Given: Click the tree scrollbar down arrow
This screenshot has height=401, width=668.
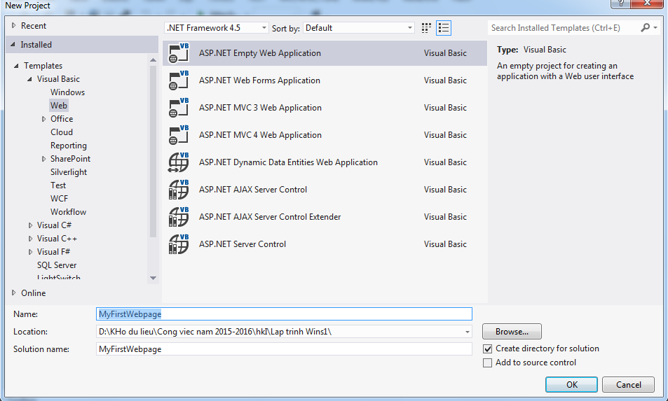Looking at the screenshot, I should point(154,278).
